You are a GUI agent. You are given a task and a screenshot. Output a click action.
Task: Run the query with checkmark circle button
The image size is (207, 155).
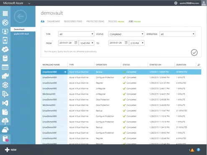click(194, 53)
